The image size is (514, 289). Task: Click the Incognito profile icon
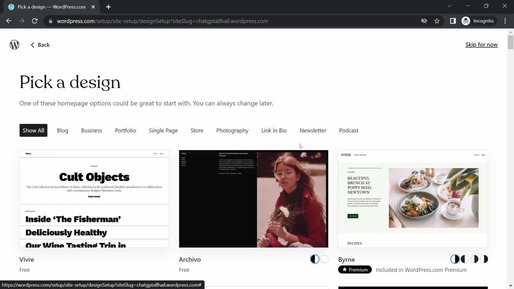click(x=466, y=21)
